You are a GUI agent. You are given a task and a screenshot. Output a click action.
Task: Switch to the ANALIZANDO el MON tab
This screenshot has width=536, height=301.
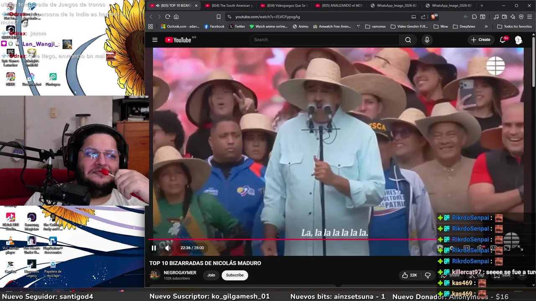coord(338,5)
